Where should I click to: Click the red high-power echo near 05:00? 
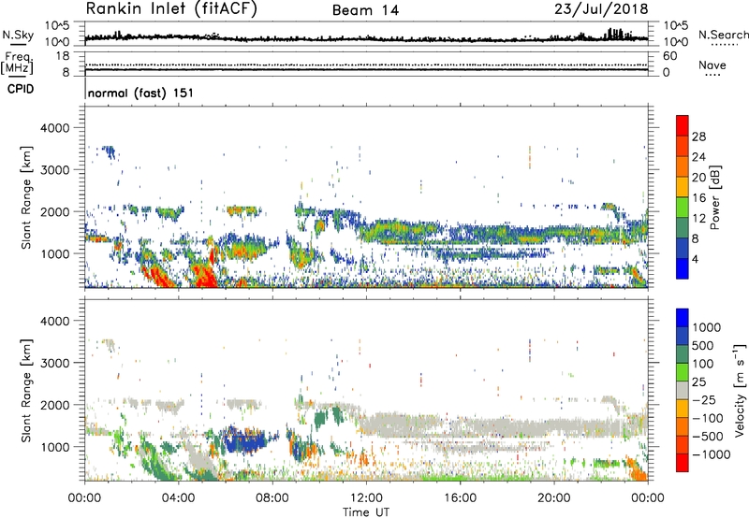(205, 277)
